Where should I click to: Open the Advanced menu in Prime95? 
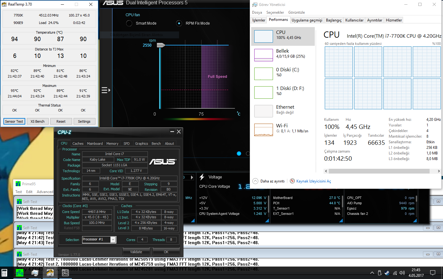click(x=45, y=192)
